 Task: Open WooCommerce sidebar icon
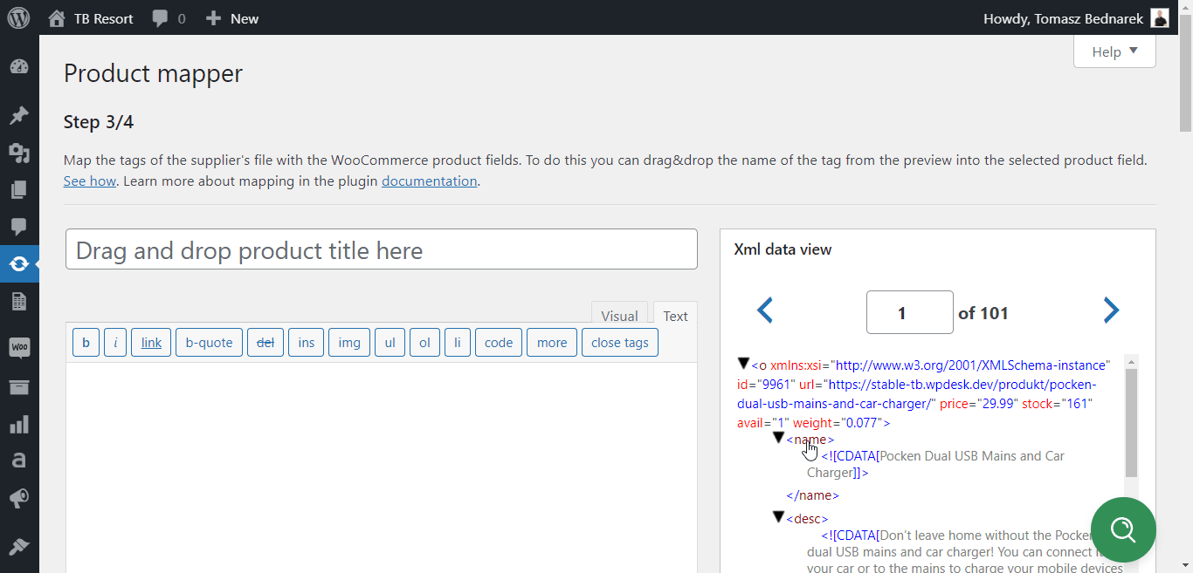(x=19, y=348)
